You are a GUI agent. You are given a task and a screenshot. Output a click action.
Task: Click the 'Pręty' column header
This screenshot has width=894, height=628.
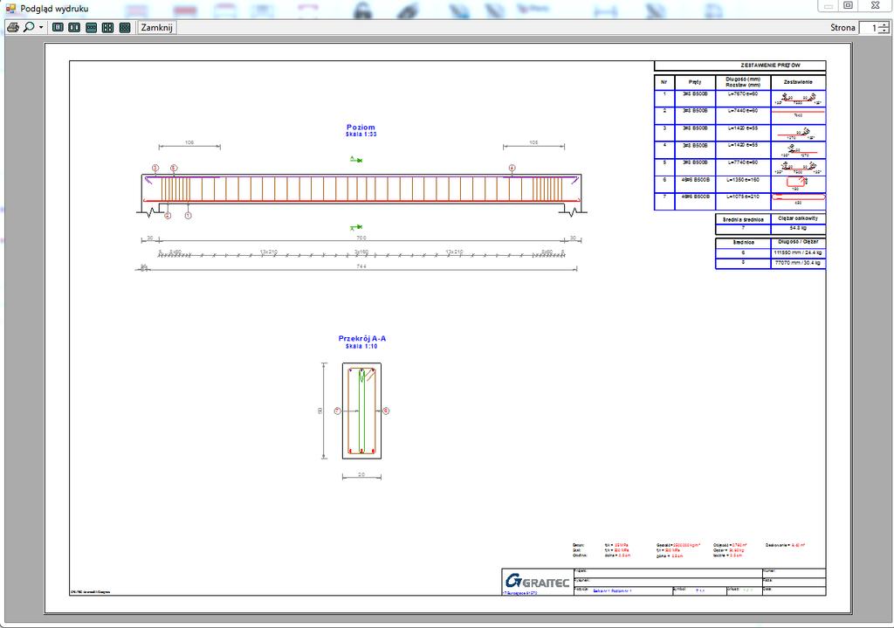tap(695, 82)
